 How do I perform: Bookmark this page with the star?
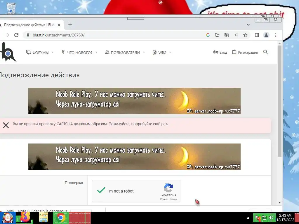245,35
